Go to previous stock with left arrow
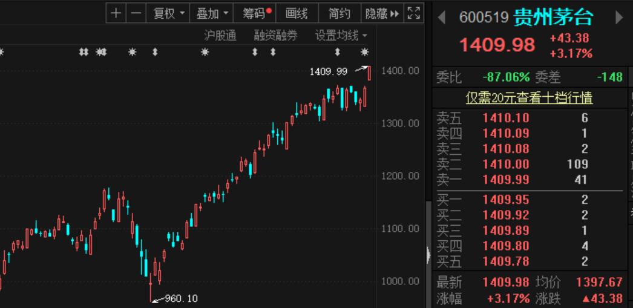This screenshot has height=308, width=633. [442, 18]
